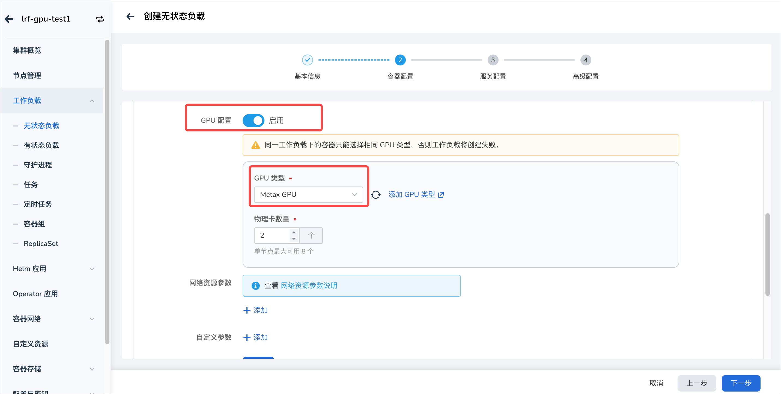The width and height of the screenshot is (781, 394).
Task: Click step 3 circle 服务配置
Action: coord(493,60)
